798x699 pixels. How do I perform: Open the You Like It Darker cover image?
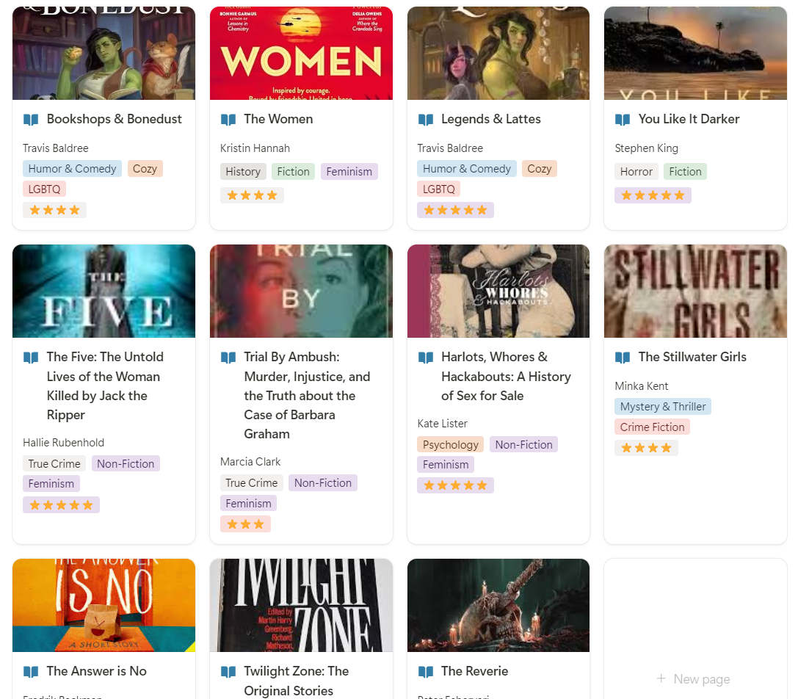[x=696, y=53]
